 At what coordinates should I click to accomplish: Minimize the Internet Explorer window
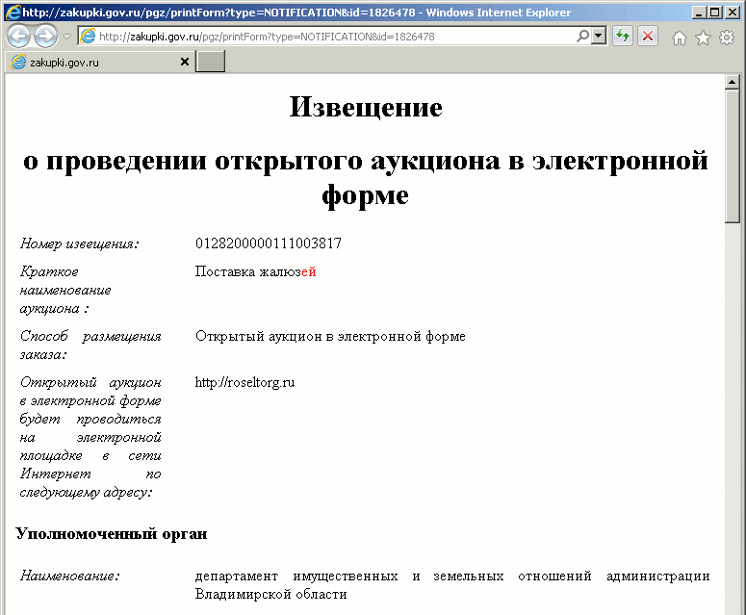pos(698,13)
